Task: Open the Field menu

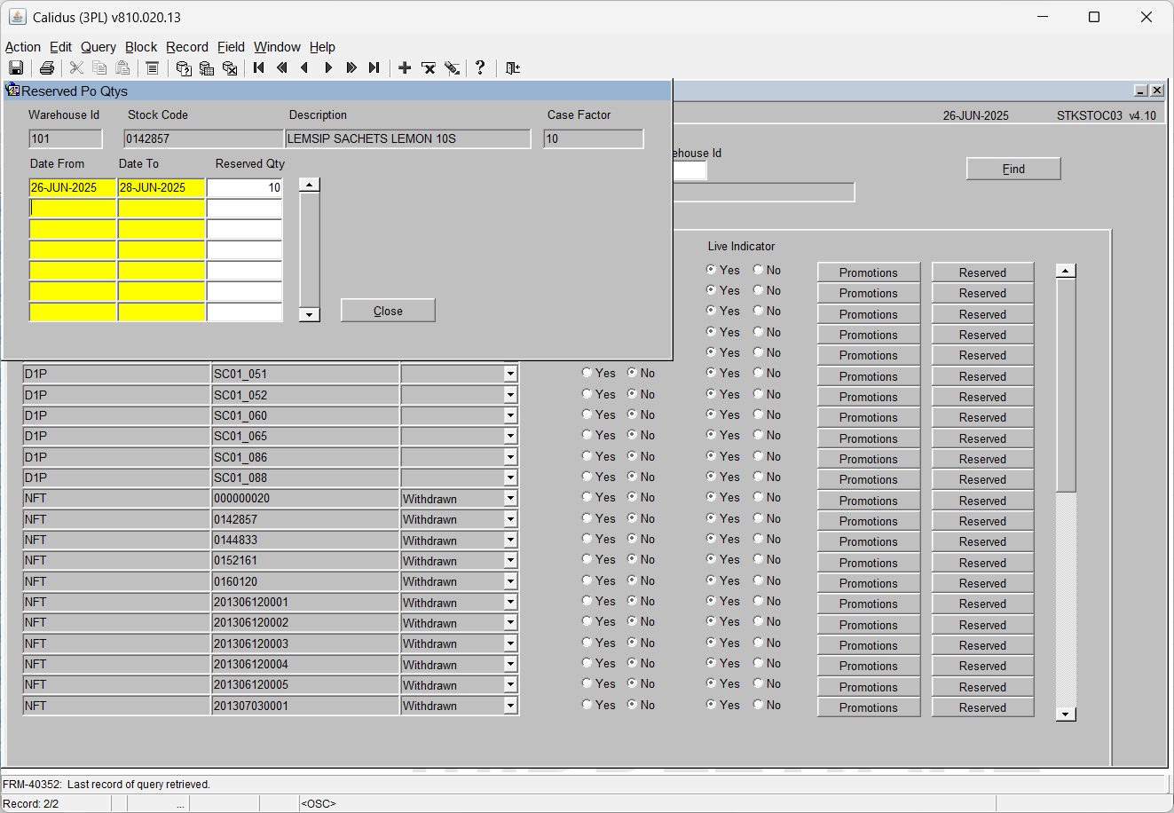Action: click(x=231, y=47)
